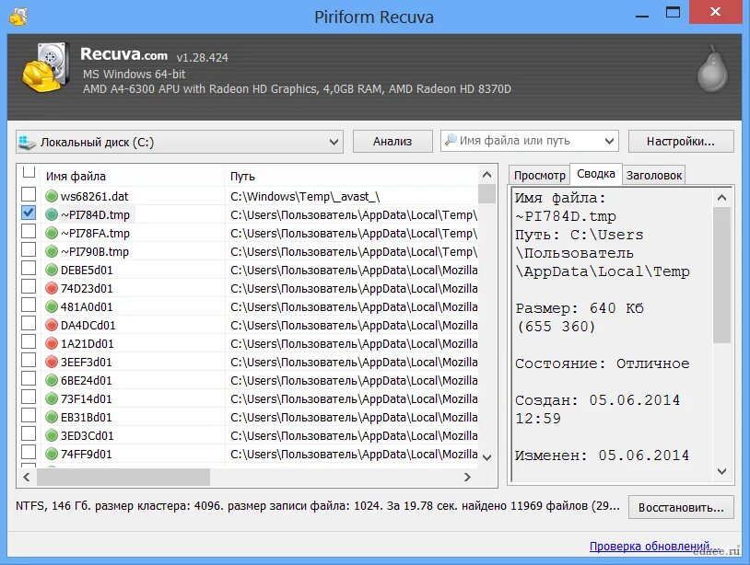750x565 pixels.
Task: Click the status bar NTFS scan summary text
Action: (x=318, y=506)
